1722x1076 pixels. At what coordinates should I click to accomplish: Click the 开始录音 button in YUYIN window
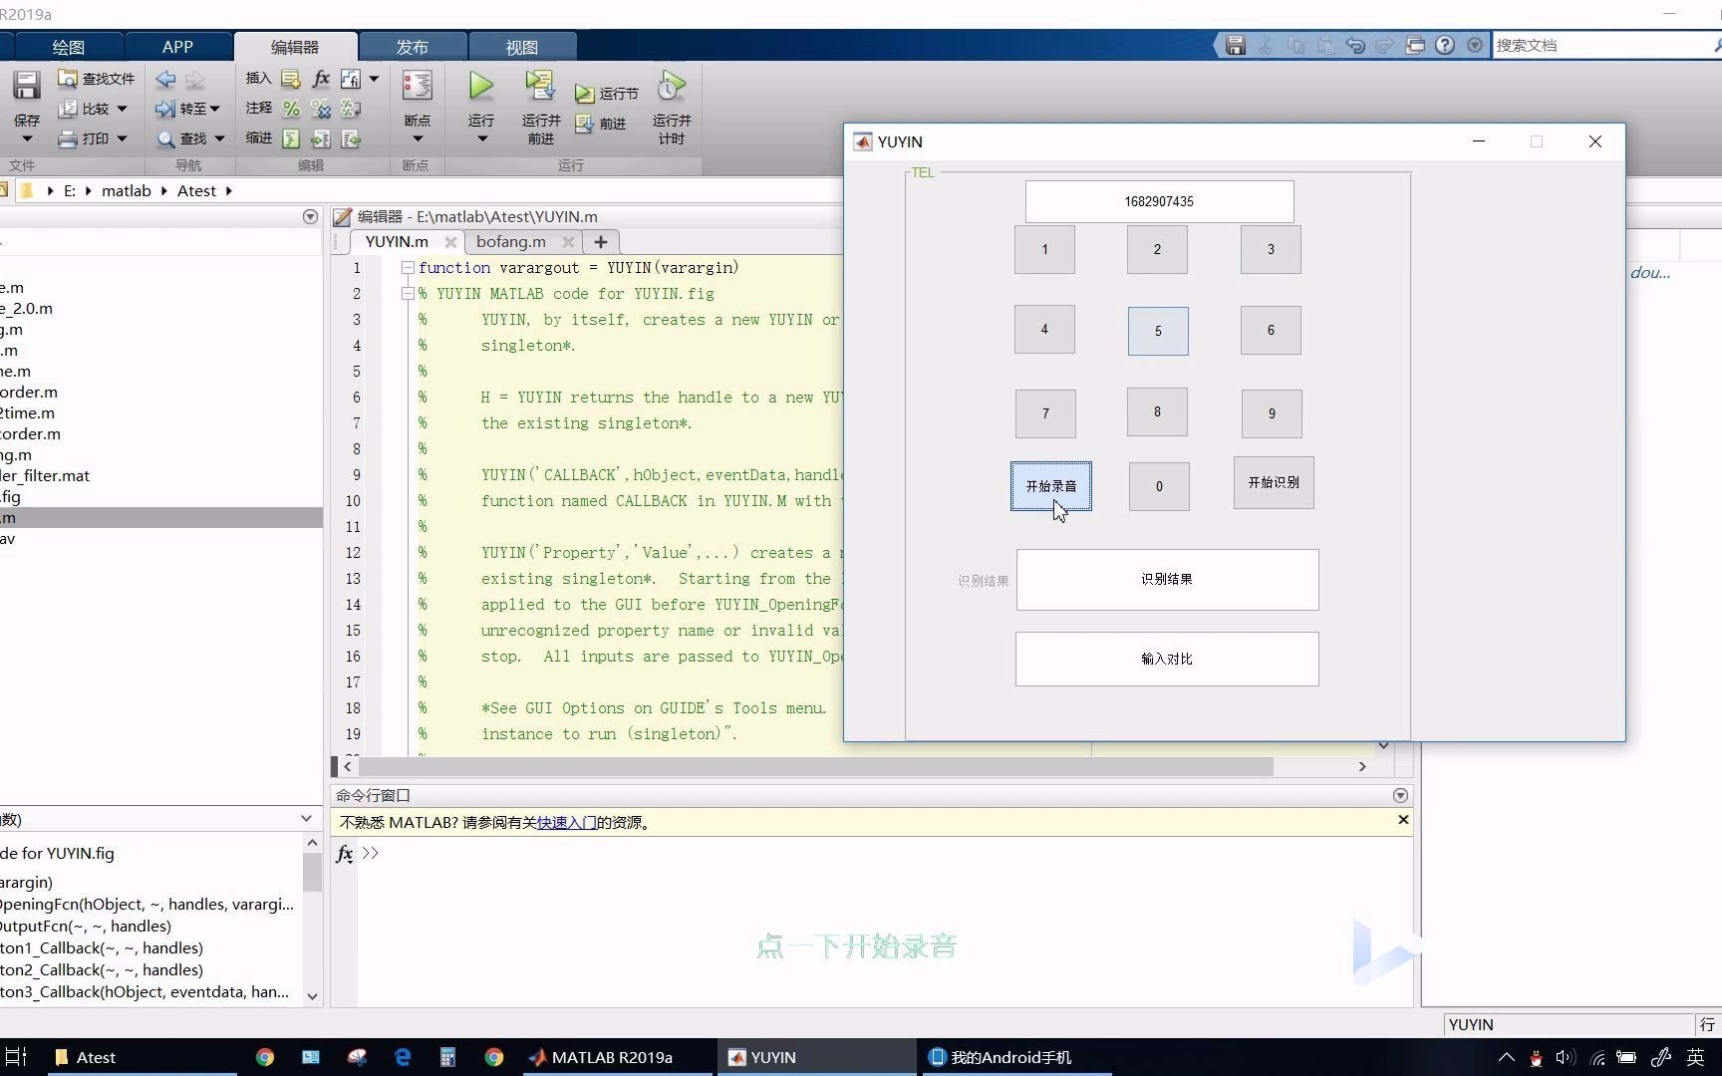[x=1051, y=486]
